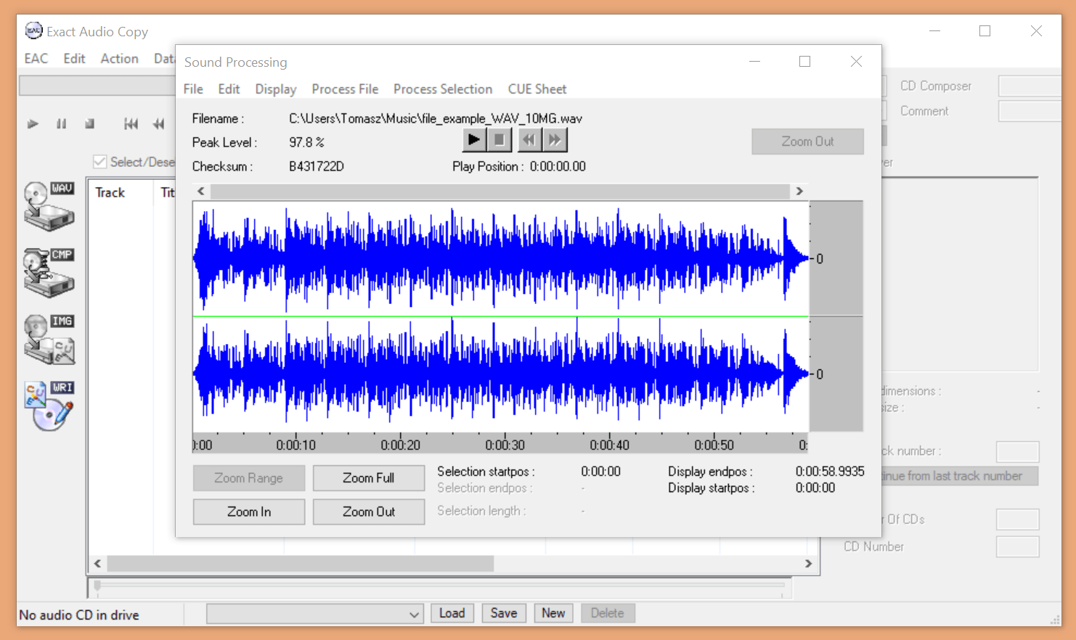1076x640 pixels.
Task: Click main window play button
Action: (x=33, y=124)
